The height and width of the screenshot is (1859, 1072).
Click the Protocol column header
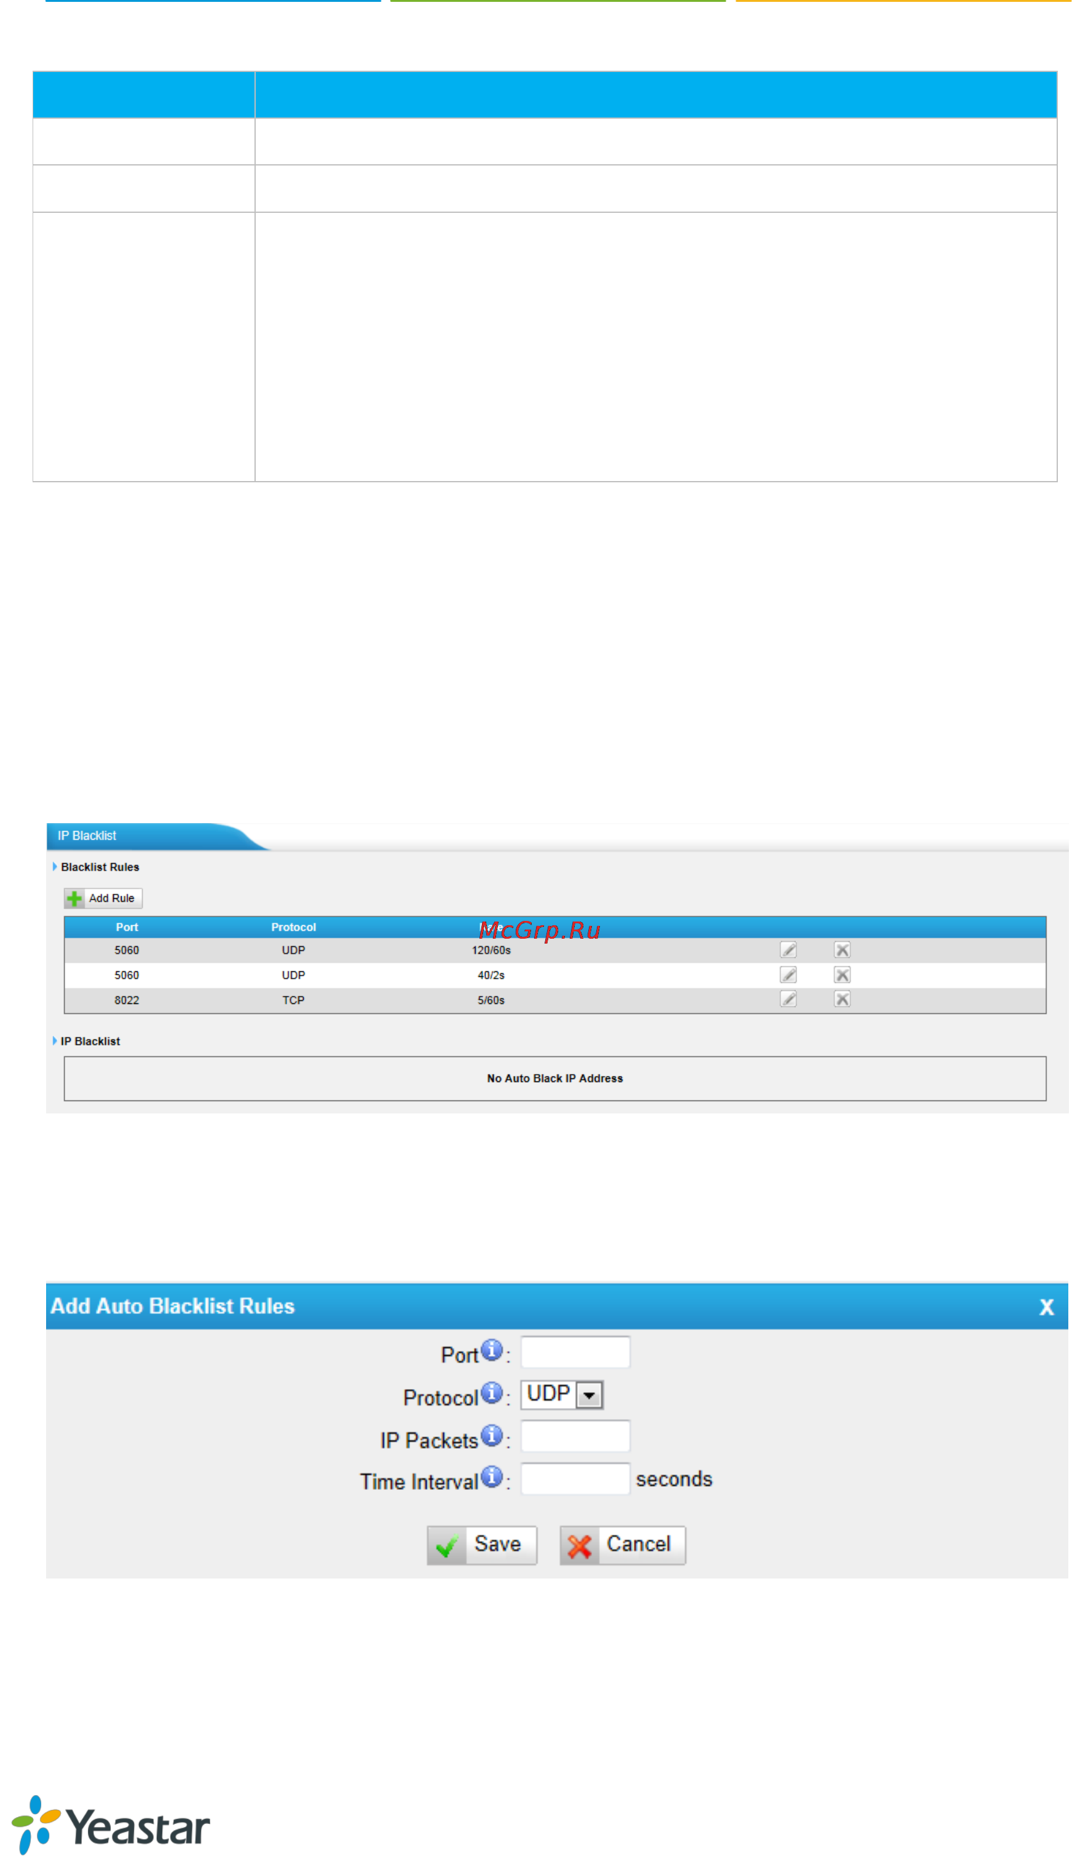point(293,927)
